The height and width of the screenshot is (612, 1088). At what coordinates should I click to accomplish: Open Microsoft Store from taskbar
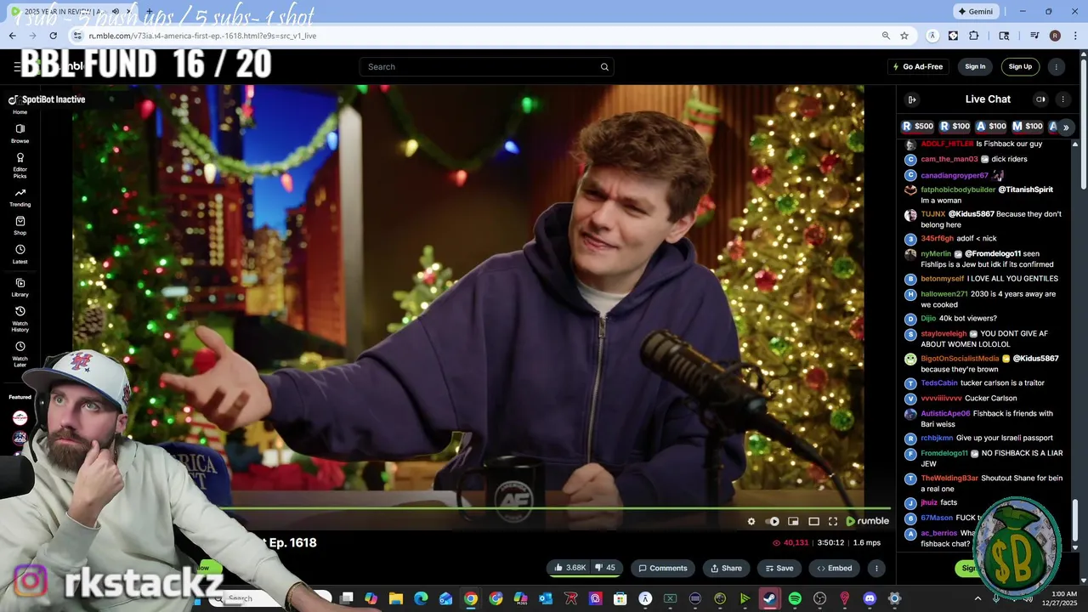point(620,598)
